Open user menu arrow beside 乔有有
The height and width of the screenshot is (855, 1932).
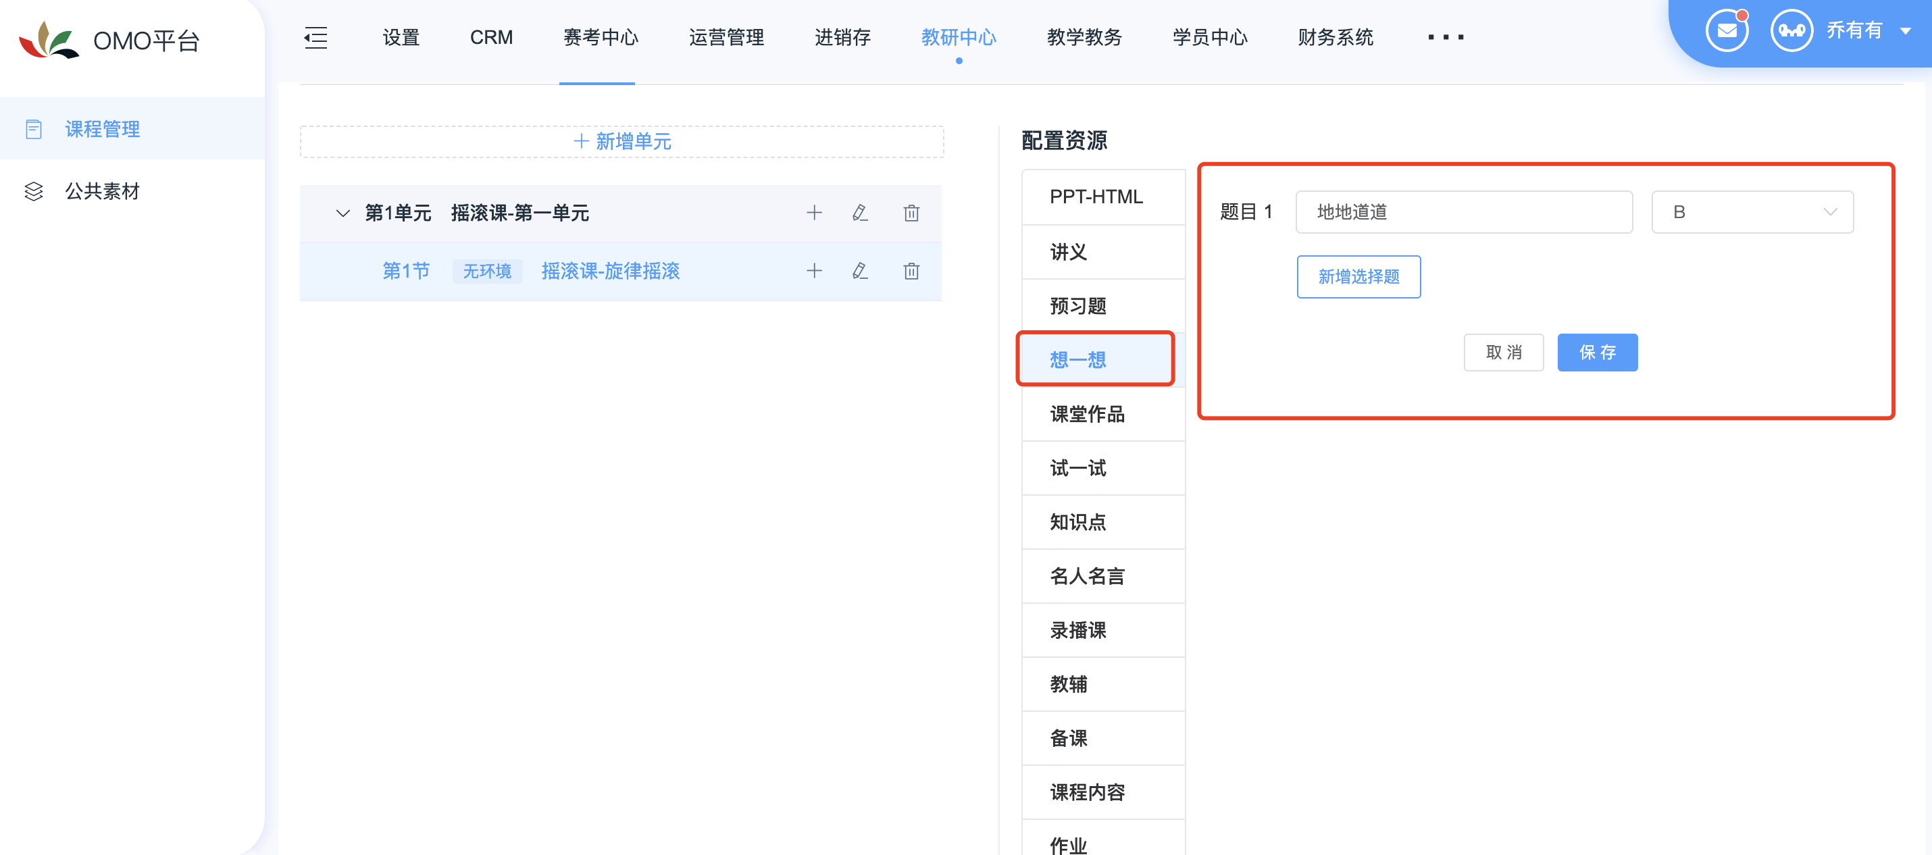point(1906,32)
